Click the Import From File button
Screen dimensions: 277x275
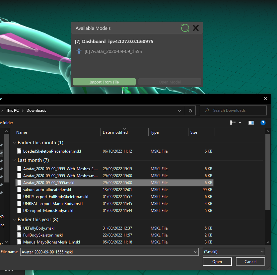[x=104, y=82]
